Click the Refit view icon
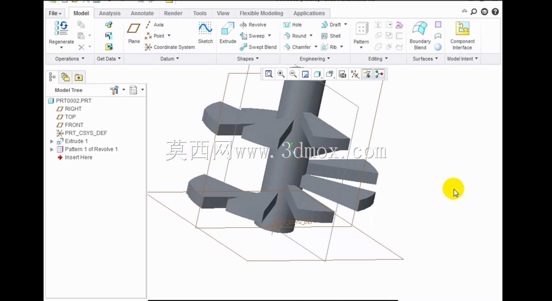The image size is (552, 301). tap(269, 74)
